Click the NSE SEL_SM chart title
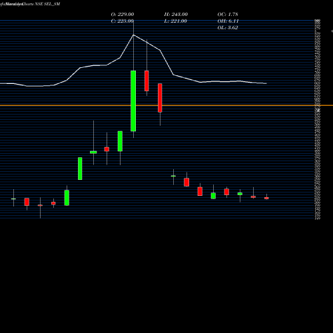Screen dimensions: 333x333 [47, 4]
